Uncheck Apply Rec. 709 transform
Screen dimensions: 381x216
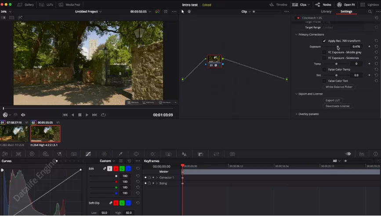[x=324, y=41]
